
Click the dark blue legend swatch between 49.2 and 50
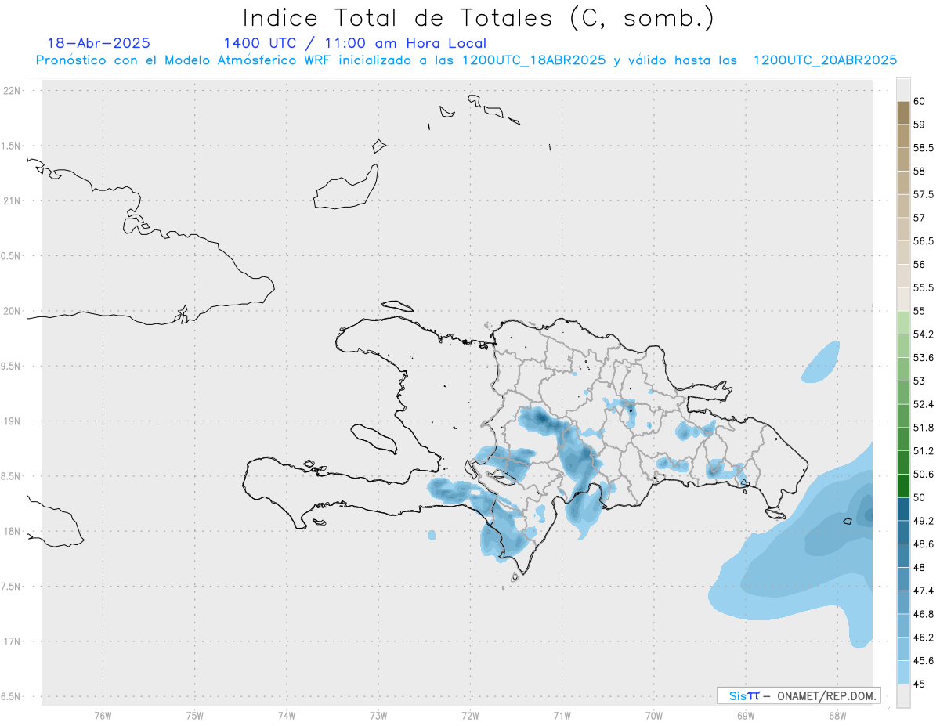[x=903, y=509]
